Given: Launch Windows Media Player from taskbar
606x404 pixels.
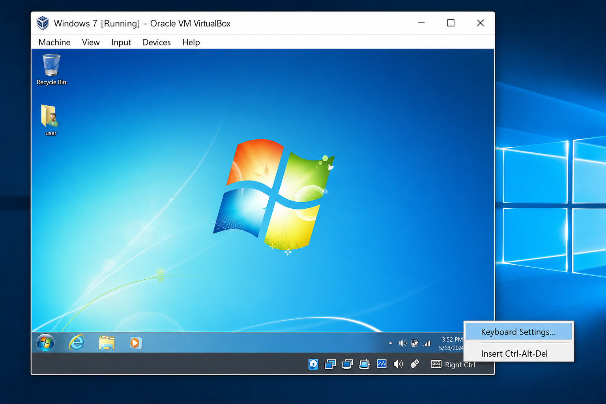Looking at the screenshot, I should tap(135, 343).
